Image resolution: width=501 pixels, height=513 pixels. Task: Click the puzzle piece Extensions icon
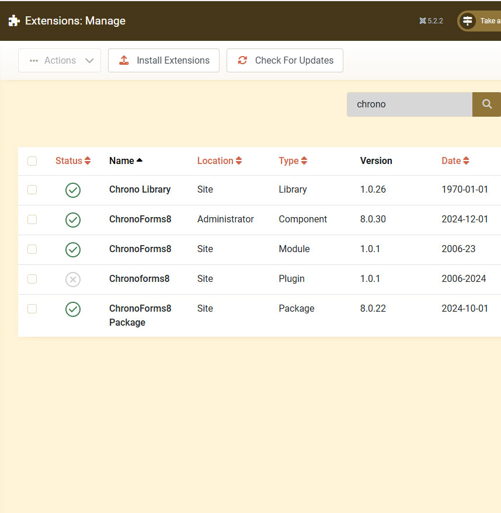pyautogui.click(x=14, y=21)
